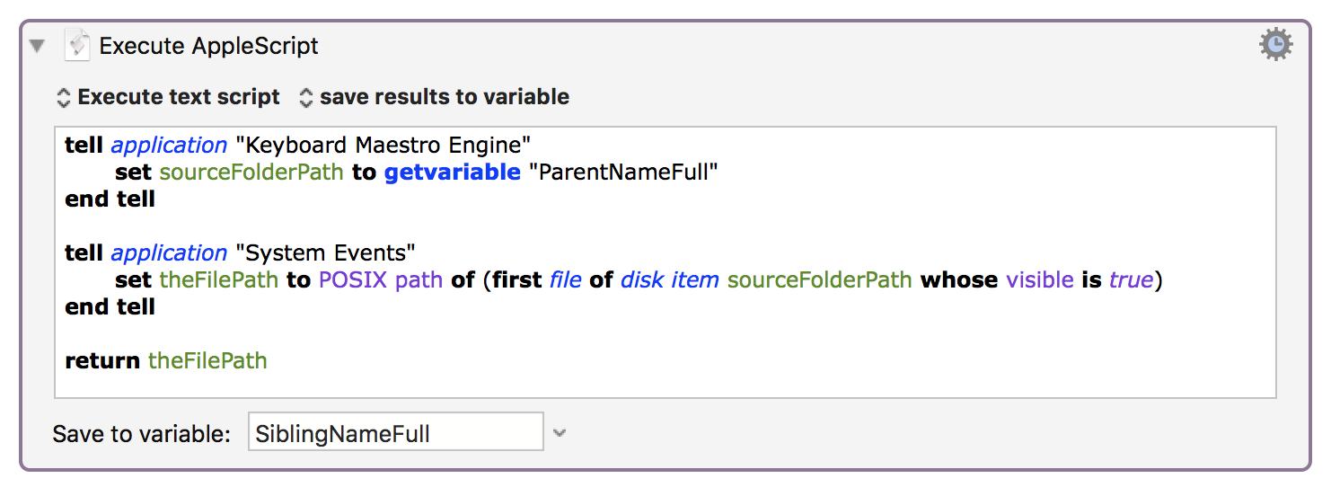Open the save results to variable popup
This screenshot has height=496, width=1331.
coord(434,97)
